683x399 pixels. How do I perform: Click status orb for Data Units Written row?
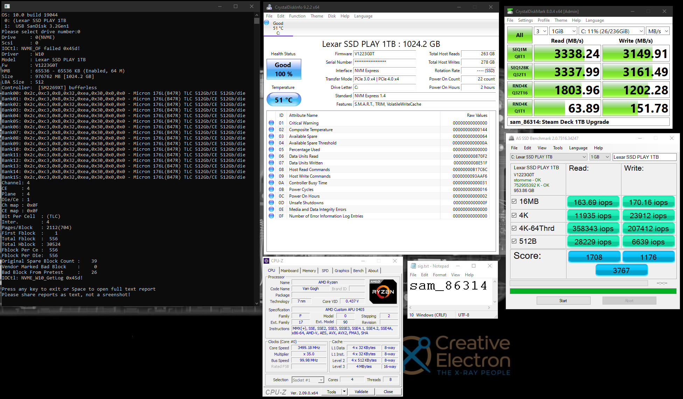click(x=271, y=163)
